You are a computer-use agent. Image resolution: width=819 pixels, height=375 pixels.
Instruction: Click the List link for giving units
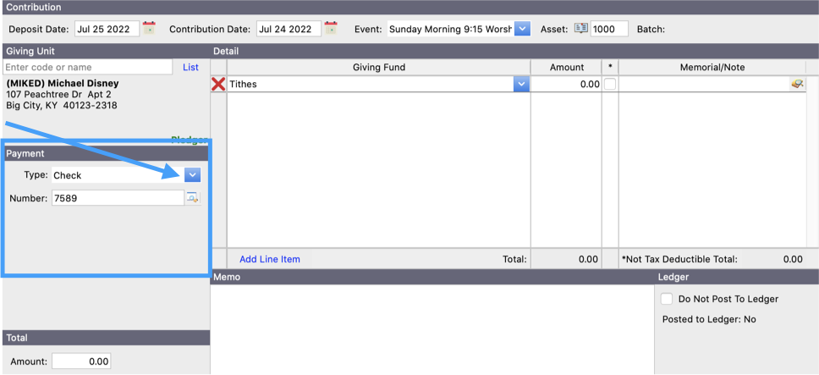(x=190, y=67)
